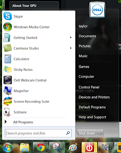Screen dimensions: 121x153
Task: Open Documents from Start menu
Action: (x=87, y=36)
